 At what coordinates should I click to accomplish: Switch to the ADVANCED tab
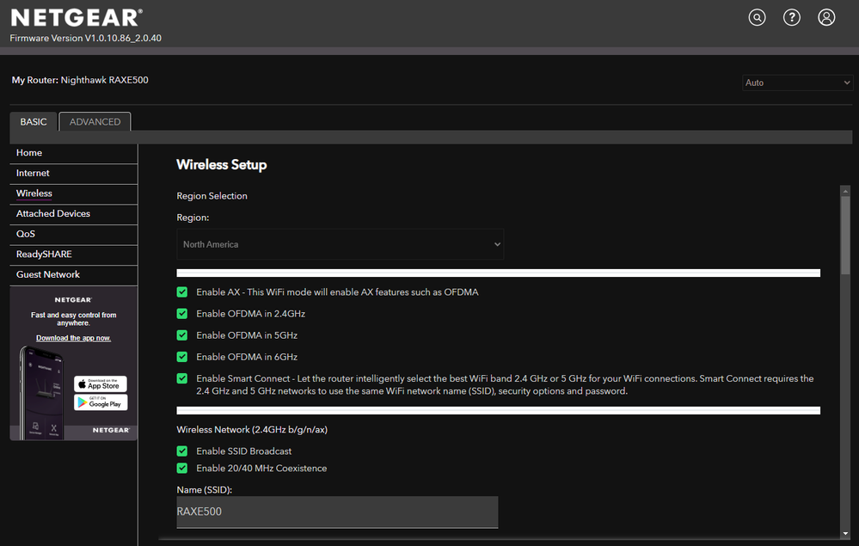tap(95, 122)
